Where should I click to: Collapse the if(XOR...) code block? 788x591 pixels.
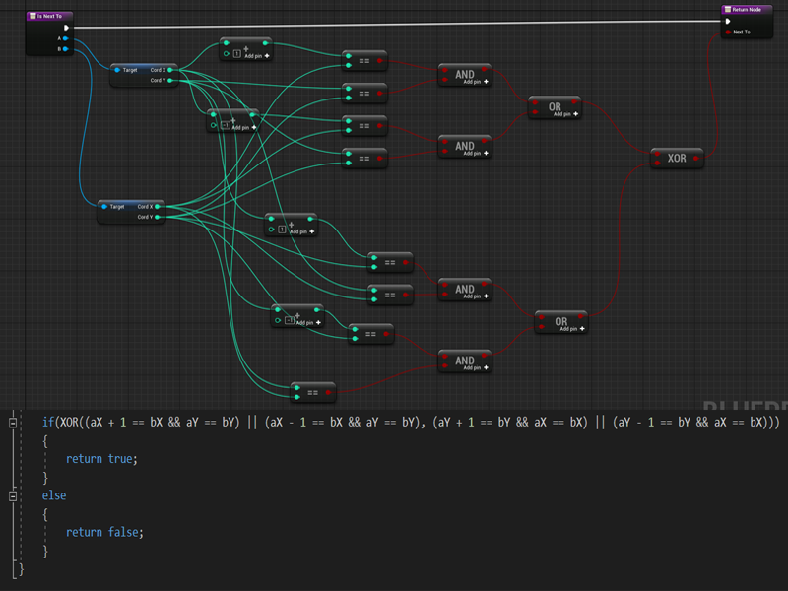point(13,424)
